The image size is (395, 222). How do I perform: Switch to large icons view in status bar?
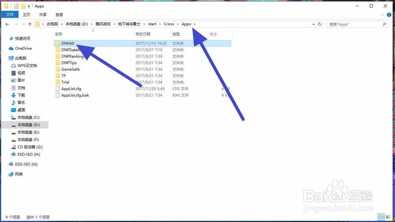click(x=388, y=217)
